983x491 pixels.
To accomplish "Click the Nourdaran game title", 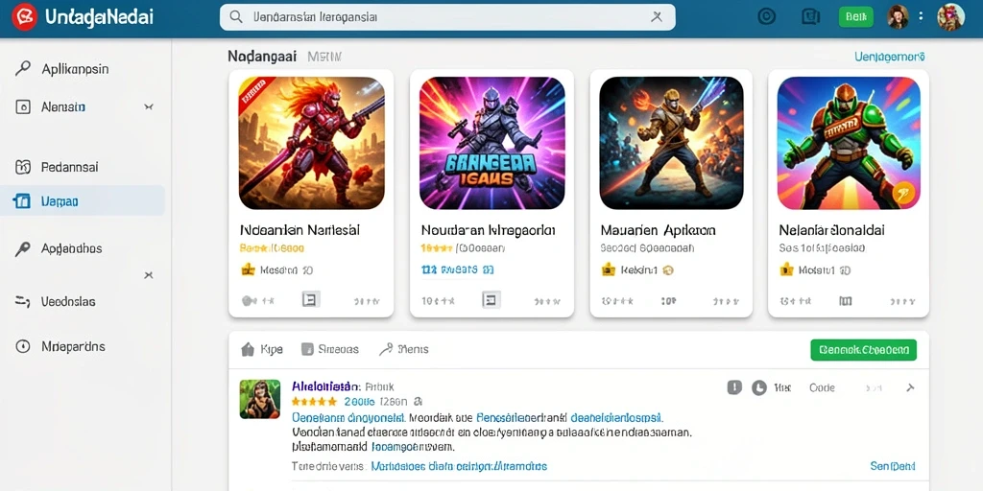I will pyautogui.click(x=488, y=230).
